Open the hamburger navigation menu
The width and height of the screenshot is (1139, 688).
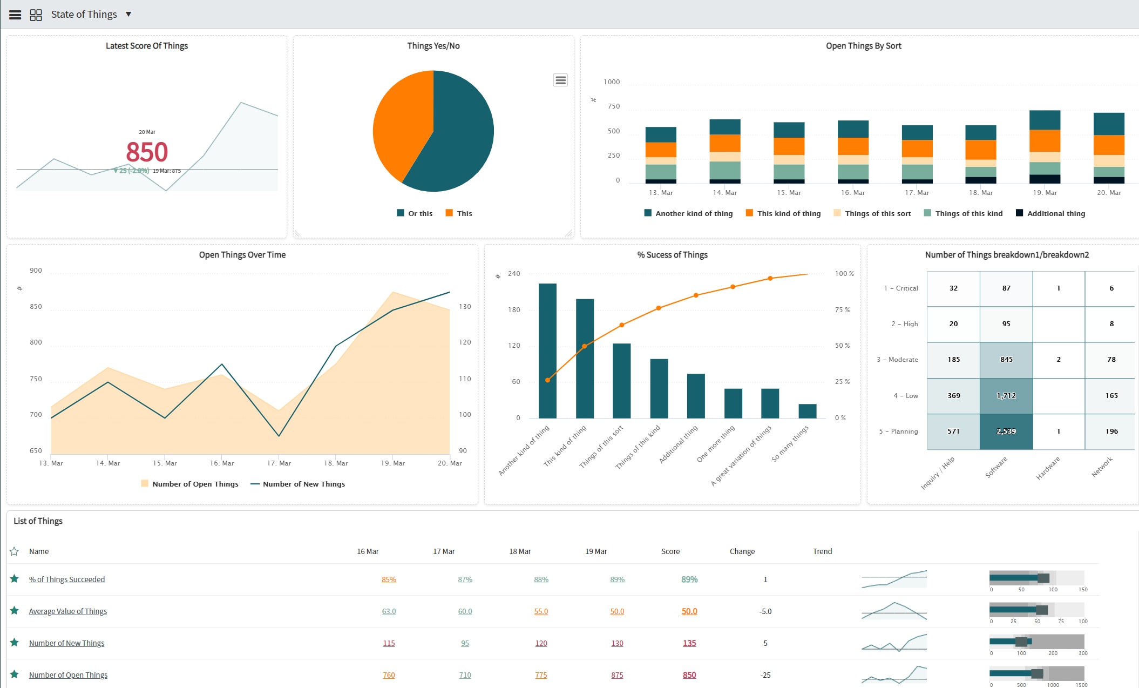coord(15,14)
